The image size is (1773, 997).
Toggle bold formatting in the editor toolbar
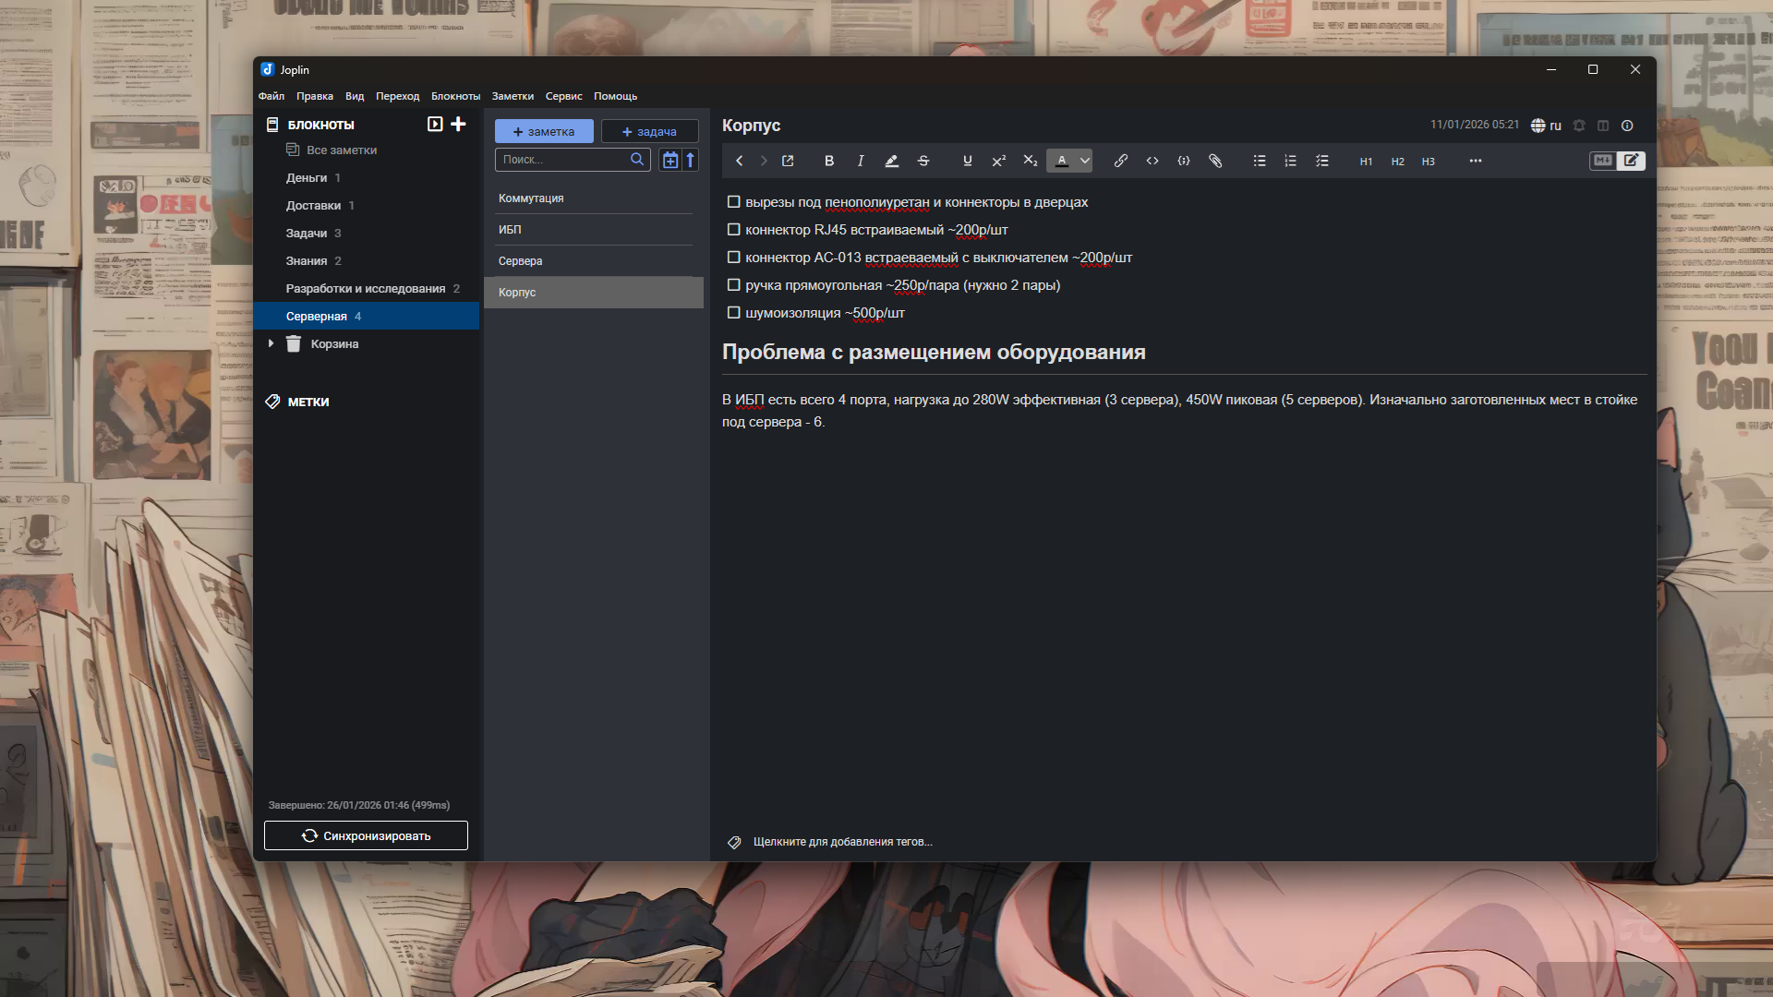pos(828,160)
